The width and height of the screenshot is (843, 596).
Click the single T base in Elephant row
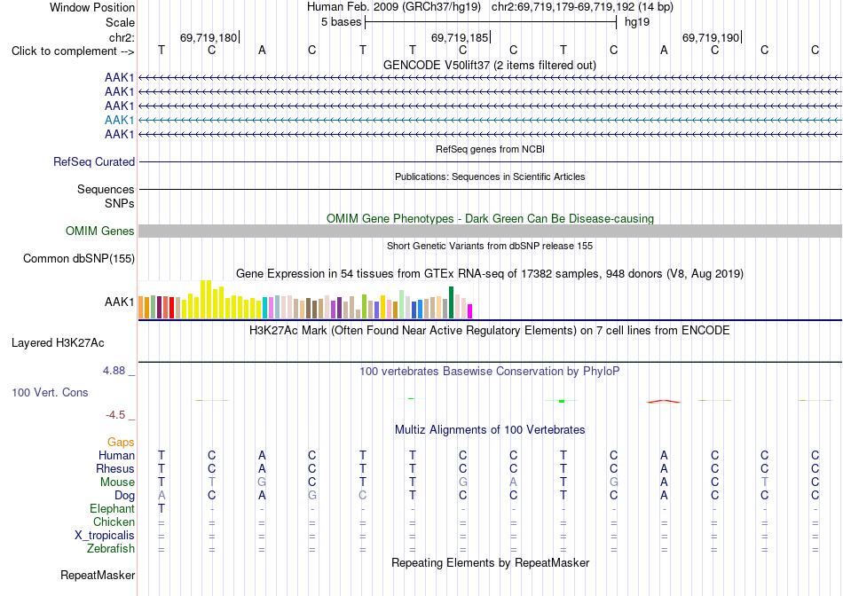tap(162, 508)
